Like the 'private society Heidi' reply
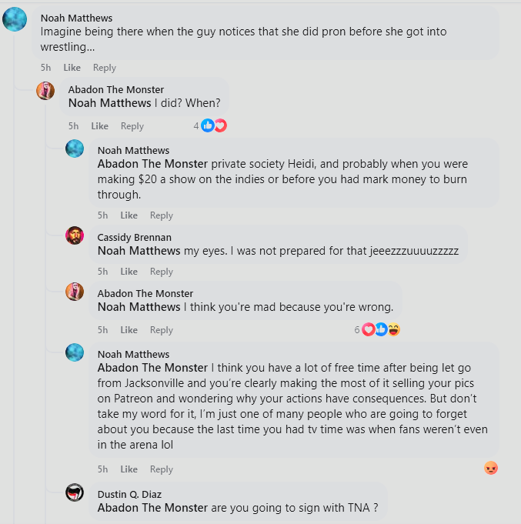521x524 pixels. click(x=129, y=215)
